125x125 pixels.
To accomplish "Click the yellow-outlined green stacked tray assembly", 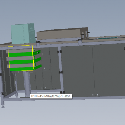I will (21, 58).
